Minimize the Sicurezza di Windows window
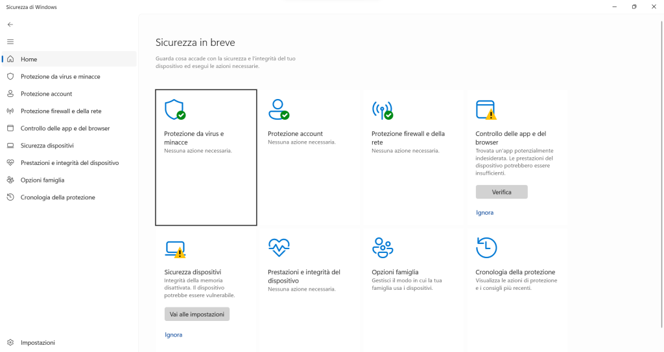The width and height of the screenshot is (664, 352). click(615, 6)
